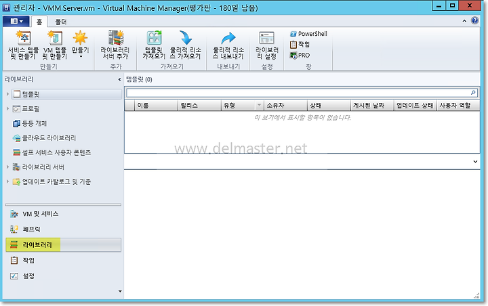Open the 유형 column filter dropdown

click(x=259, y=106)
